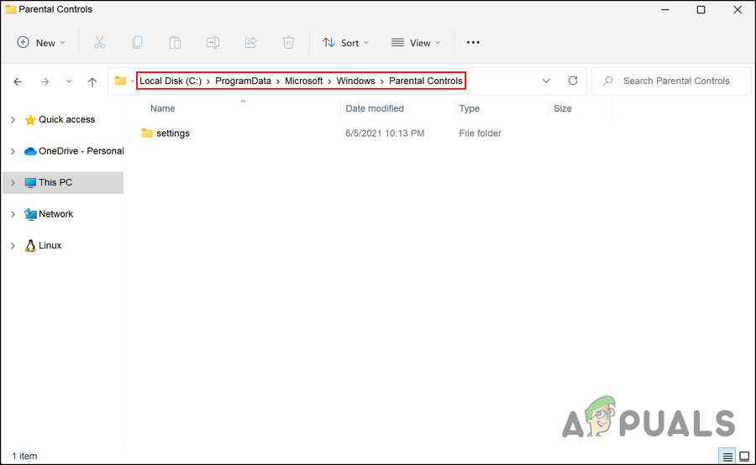Screen dimensions: 756x465
Task: Click ProgramData breadcrumb segment
Action: 243,81
